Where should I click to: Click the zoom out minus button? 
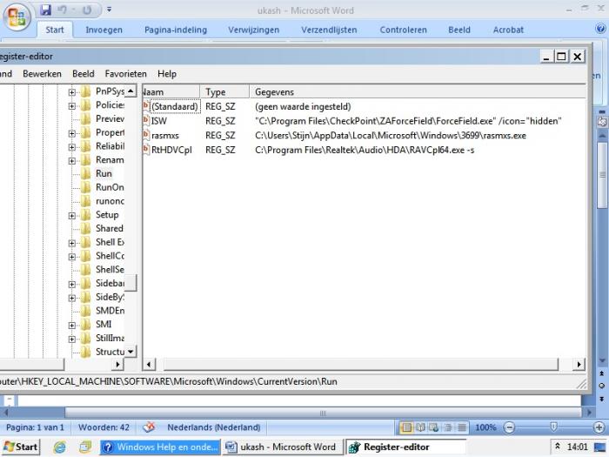click(x=509, y=427)
